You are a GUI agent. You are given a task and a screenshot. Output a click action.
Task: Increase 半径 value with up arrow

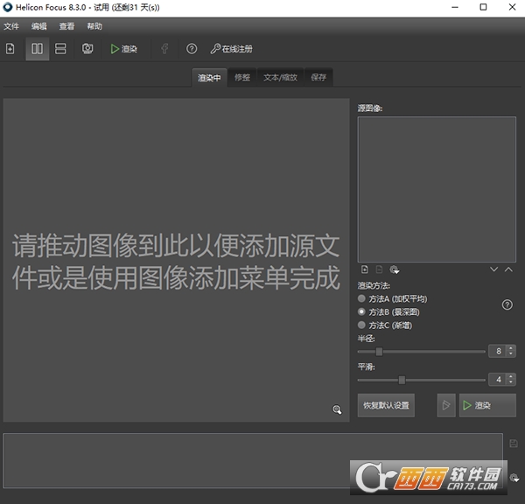coord(511,348)
